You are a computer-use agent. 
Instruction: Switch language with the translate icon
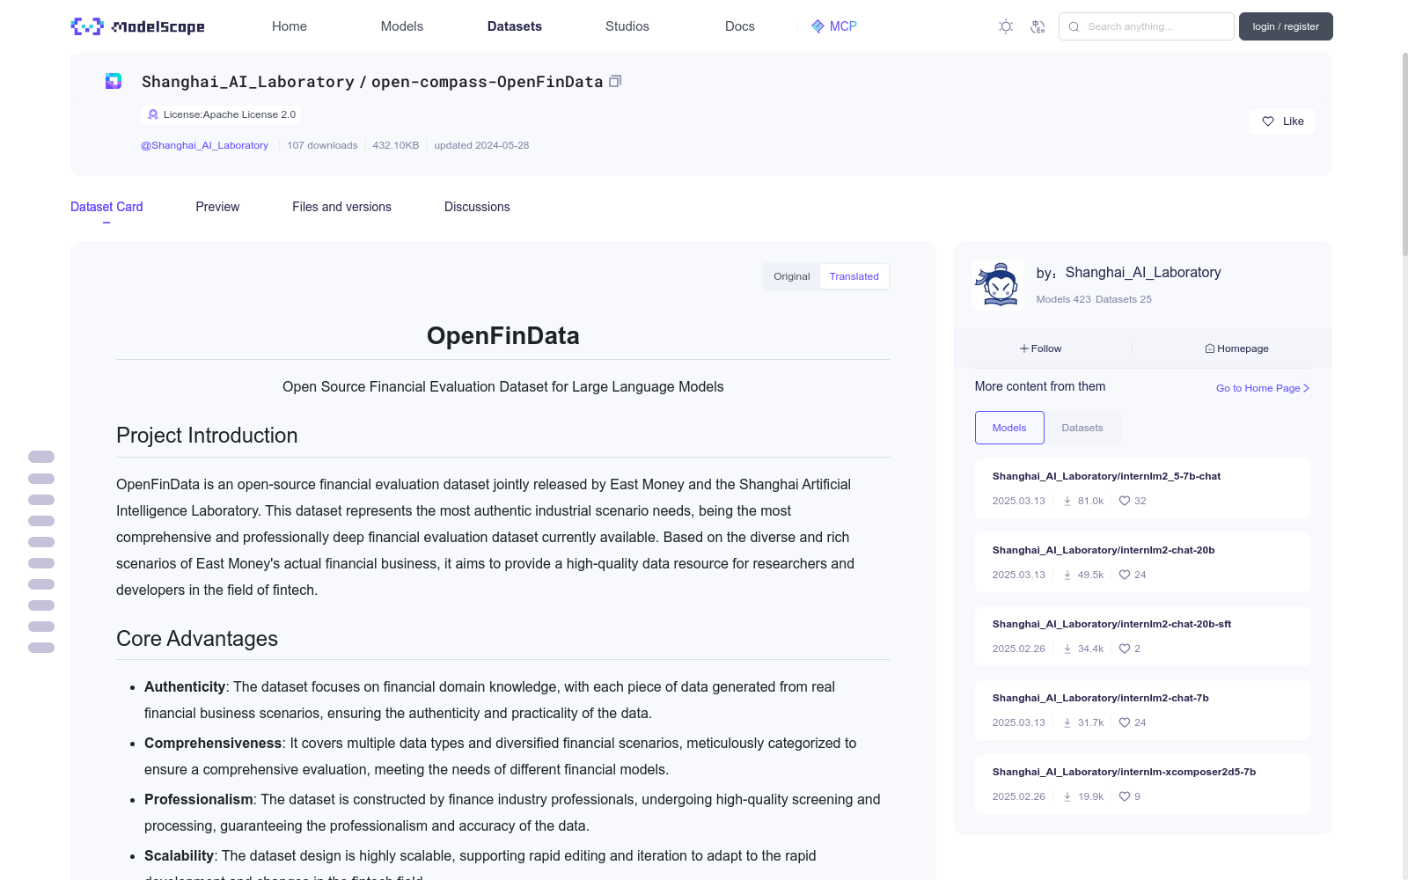pyautogui.click(x=1038, y=26)
